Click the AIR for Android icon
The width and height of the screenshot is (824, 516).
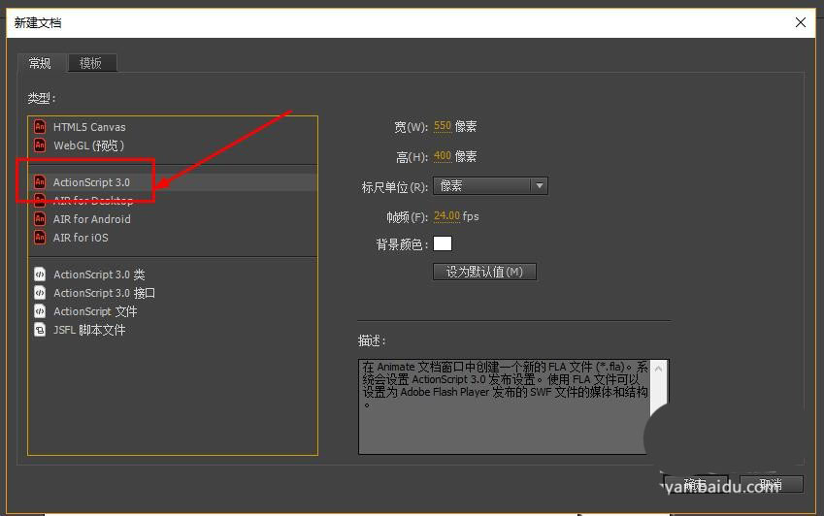point(40,219)
